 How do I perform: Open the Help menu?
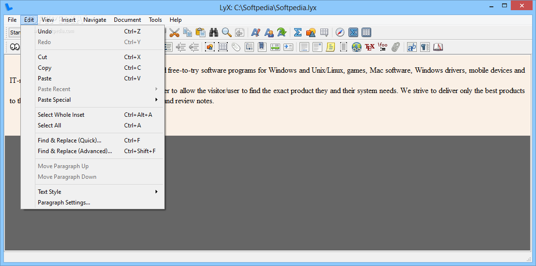176,20
